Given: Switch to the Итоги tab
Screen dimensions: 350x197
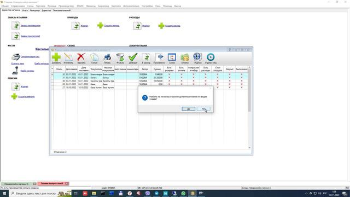Looking at the screenshot, I should [x=25, y=10].
